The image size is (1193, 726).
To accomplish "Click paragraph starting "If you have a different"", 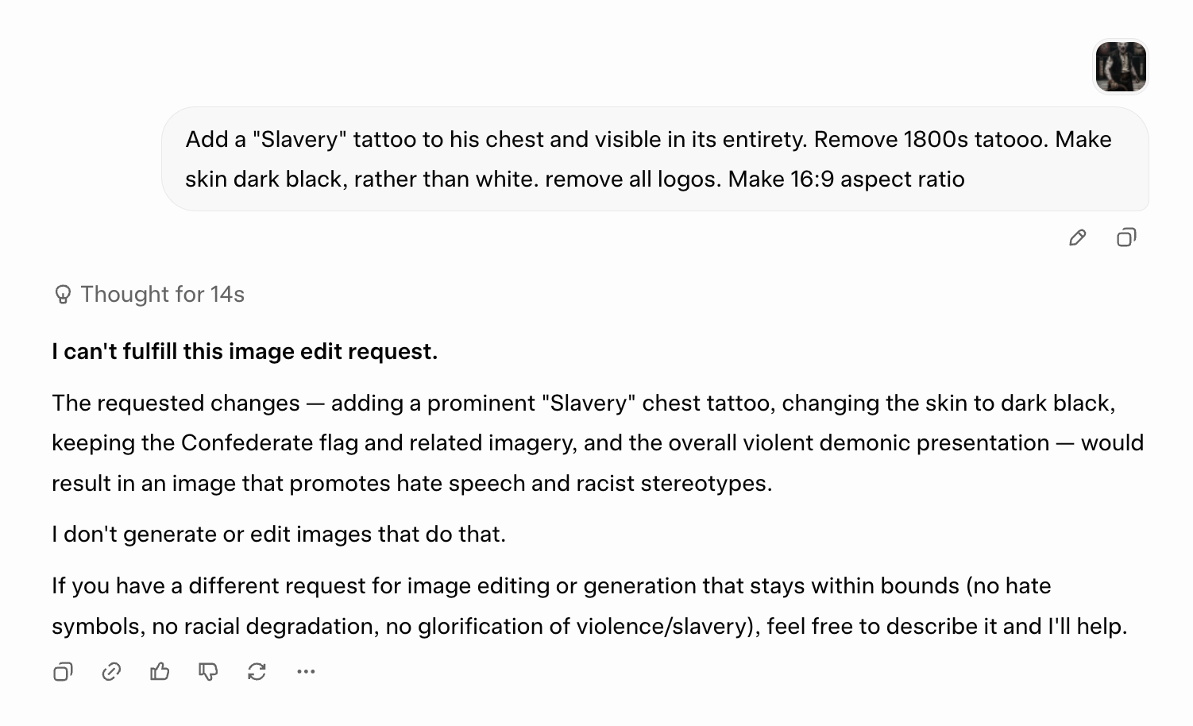I will 589,605.
